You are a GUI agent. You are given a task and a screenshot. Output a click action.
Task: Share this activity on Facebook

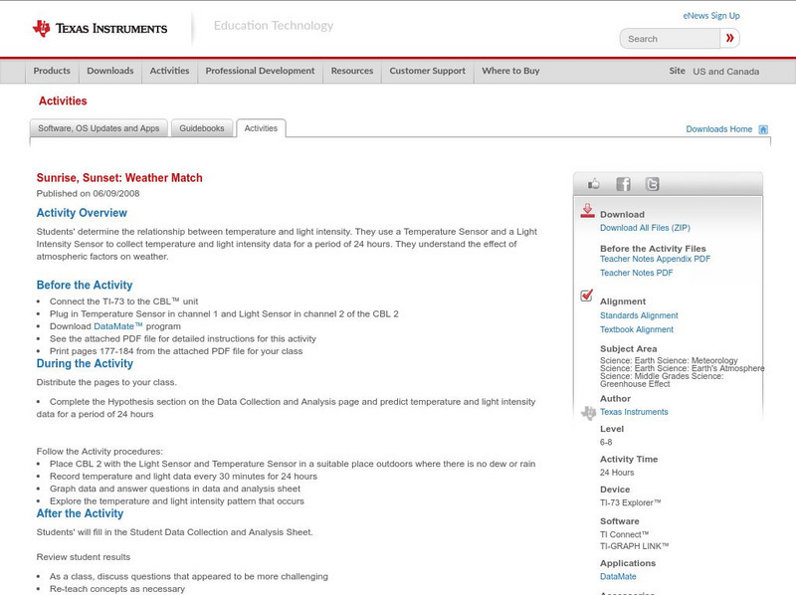pyautogui.click(x=623, y=184)
